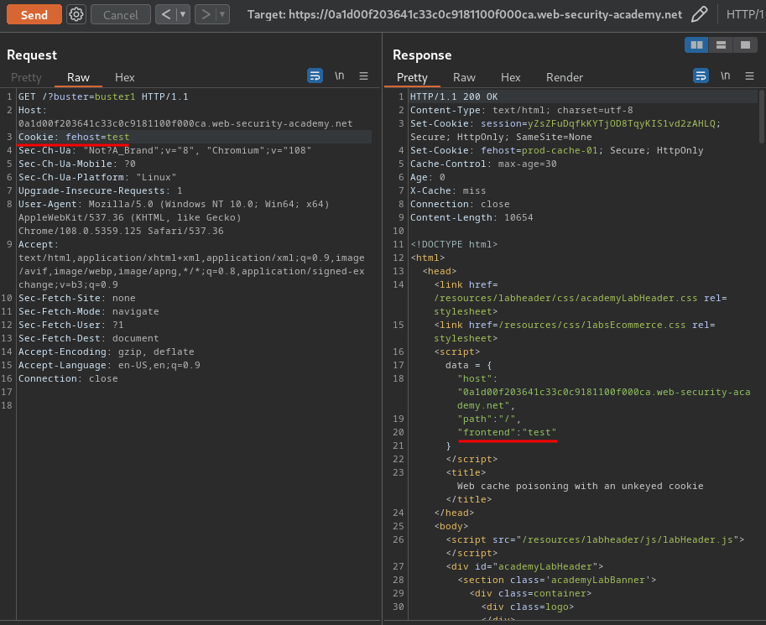Open history dropdown next to forward arrow
766x625 pixels.
coord(223,14)
